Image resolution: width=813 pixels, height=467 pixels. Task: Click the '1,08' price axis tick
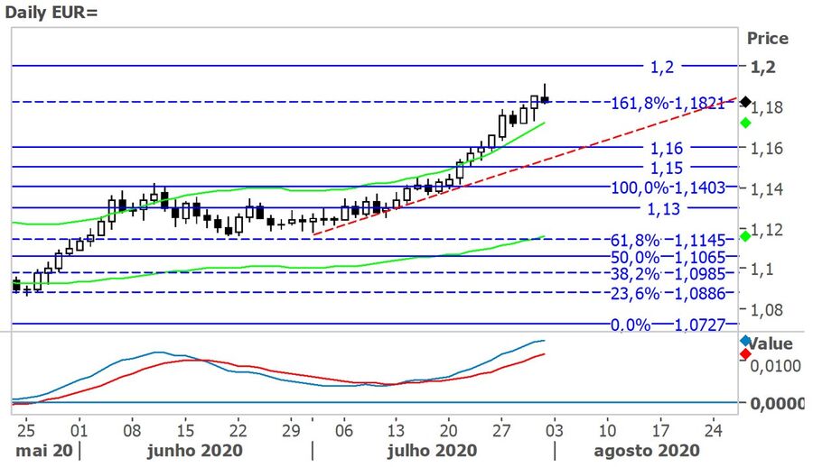767,310
